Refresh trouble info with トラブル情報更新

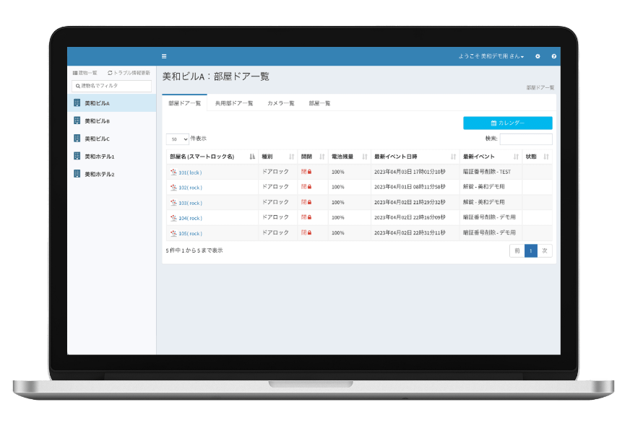point(129,73)
